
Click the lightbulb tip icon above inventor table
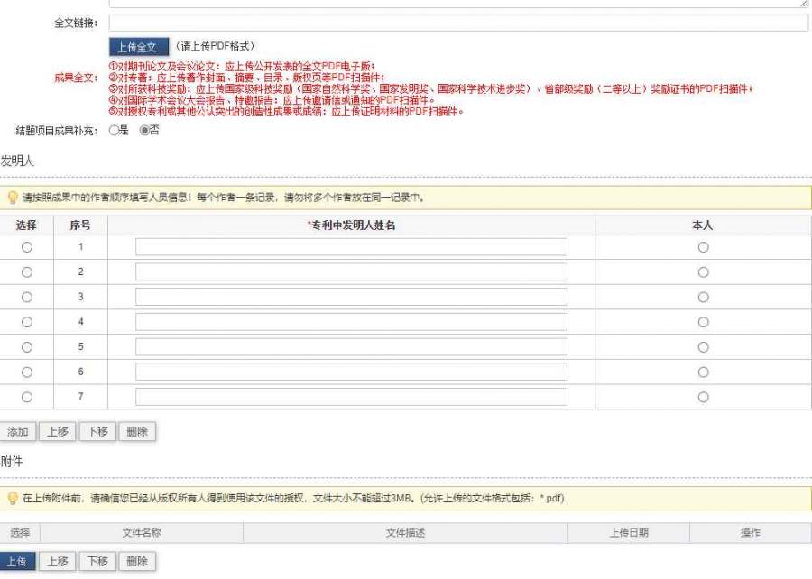tap(13, 198)
